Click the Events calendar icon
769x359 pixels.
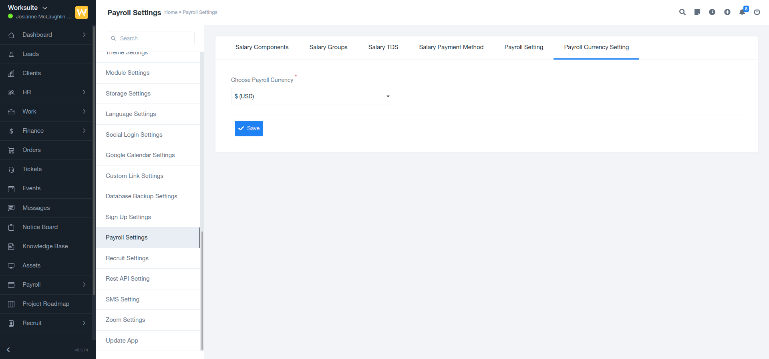tap(11, 189)
